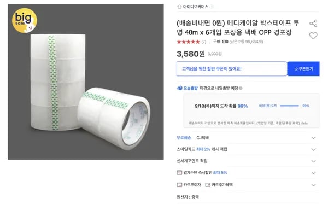This screenshot has width=328, height=204.
Task: Click the five-star rating icons
Action: click(188, 42)
